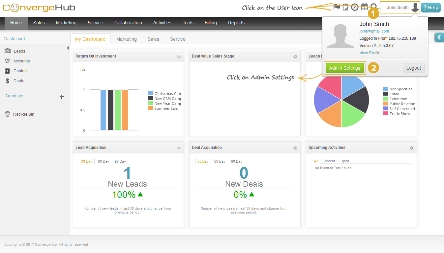Screen dimensions: 444x253
Task: Open the Billing menu
Action: point(211,23)
